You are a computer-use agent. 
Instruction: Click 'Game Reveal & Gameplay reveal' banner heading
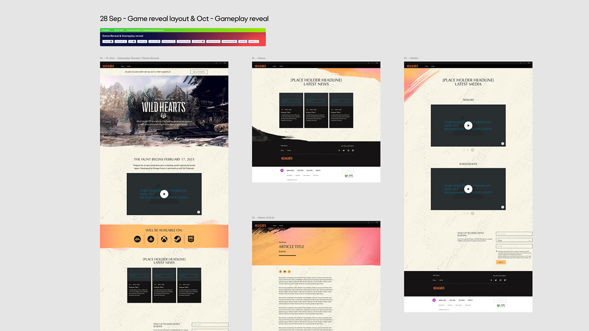point(122,35)
